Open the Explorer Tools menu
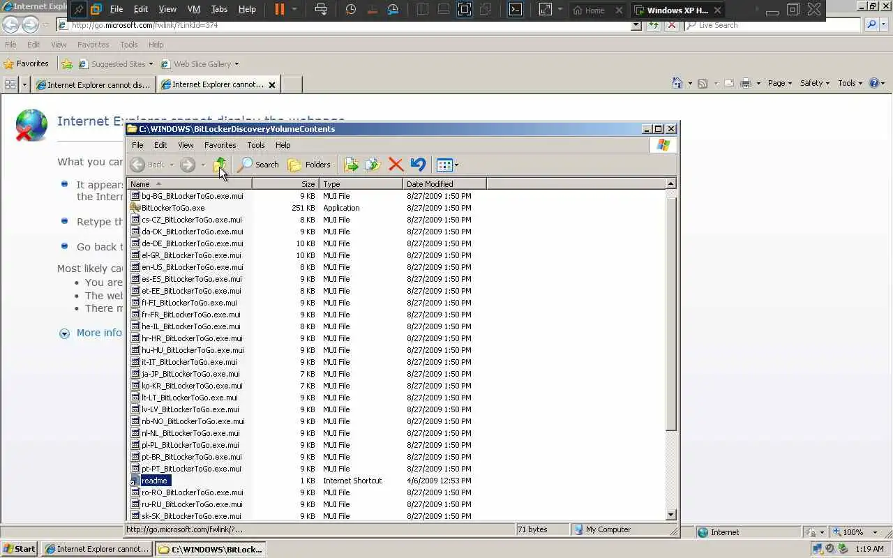 click(255, 145)
